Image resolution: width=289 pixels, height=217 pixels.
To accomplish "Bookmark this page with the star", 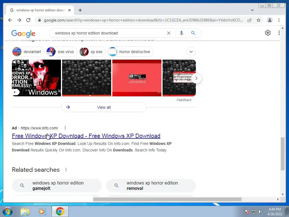I will tap(259, 20).
